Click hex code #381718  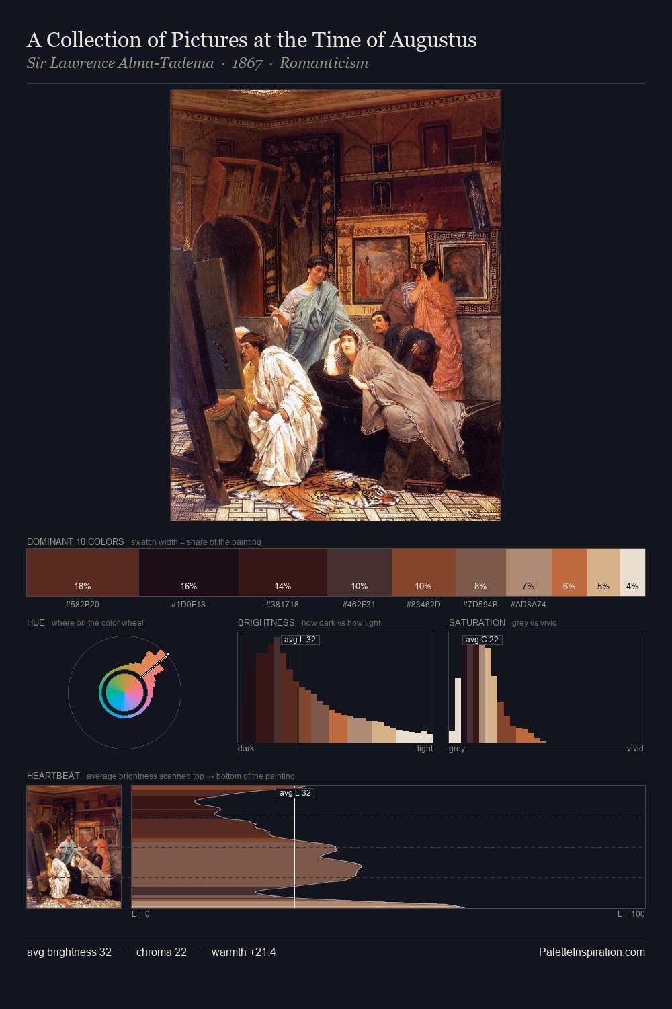(x=282, y=605)
